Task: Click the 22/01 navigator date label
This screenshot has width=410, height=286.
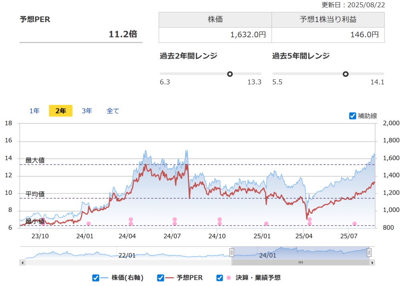Action: 127,256
